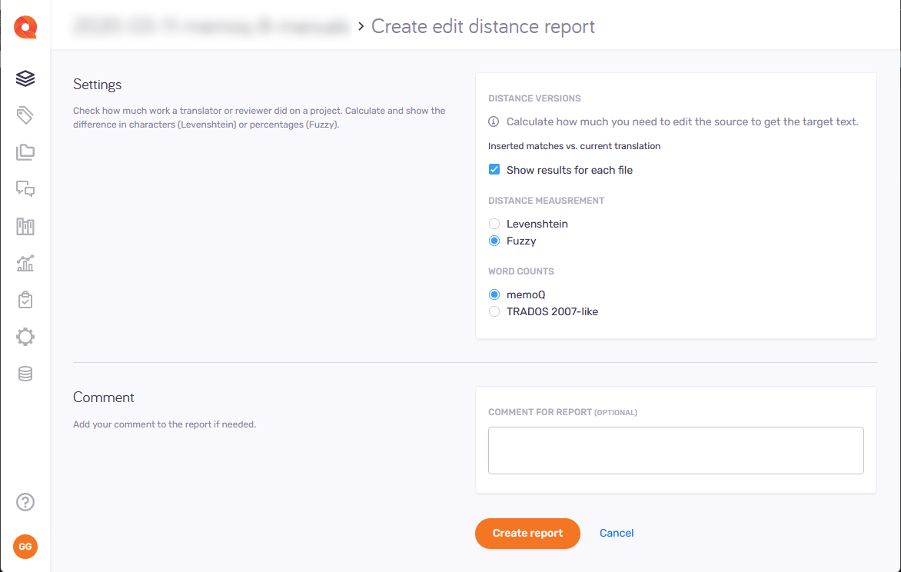This screenshot has height=572, width=901.
Task: Open the GG user avatar menu
Action: [25, 546]
